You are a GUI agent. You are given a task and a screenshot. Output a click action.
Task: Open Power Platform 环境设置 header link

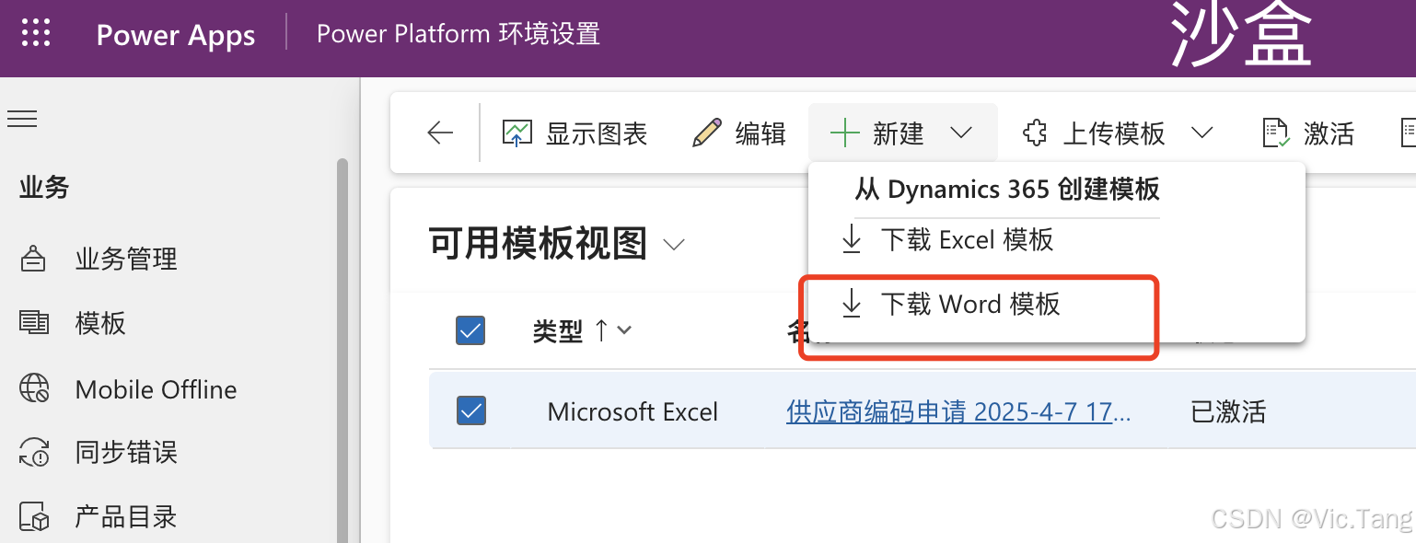[458, 34]
